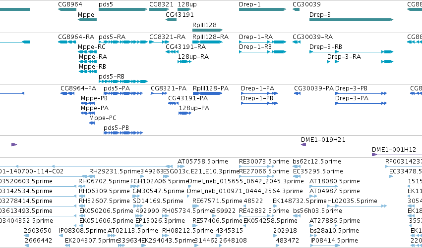Click the DME1-001H12 clone feature

coord(397,155)
